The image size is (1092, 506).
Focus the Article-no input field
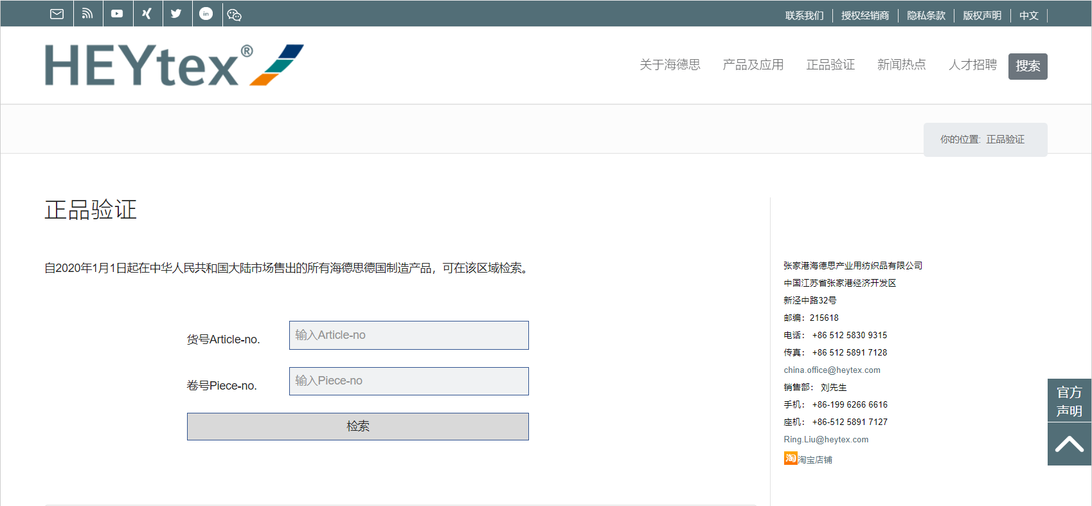(409, 336)
